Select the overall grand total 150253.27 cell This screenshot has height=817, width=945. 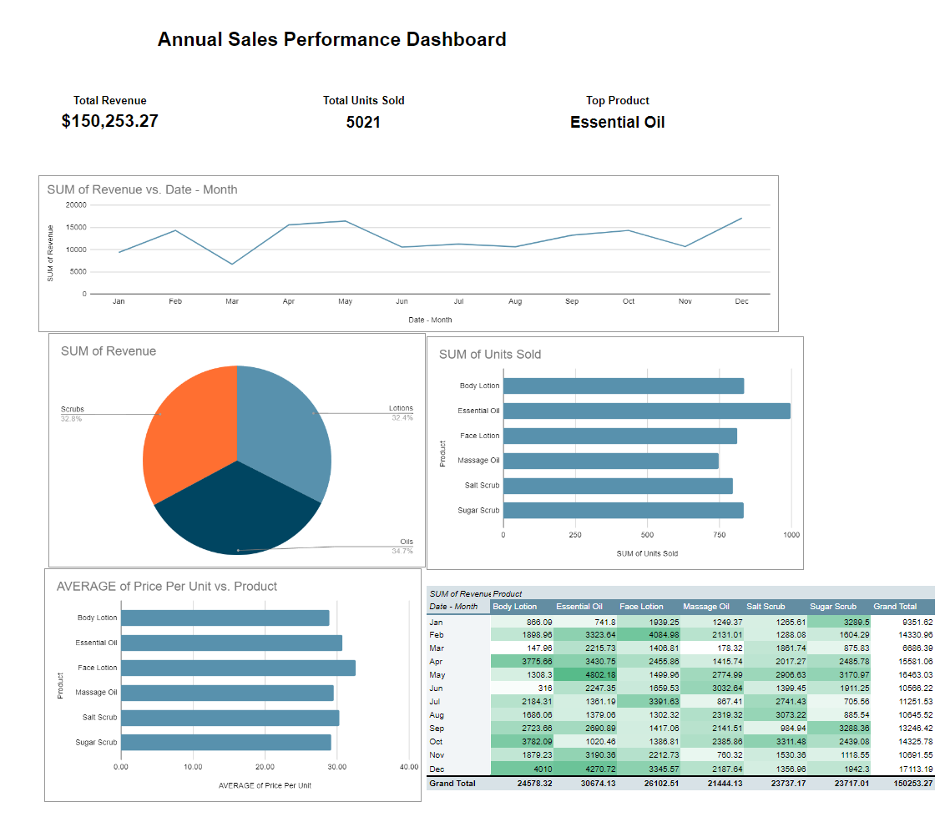[902, 784]
